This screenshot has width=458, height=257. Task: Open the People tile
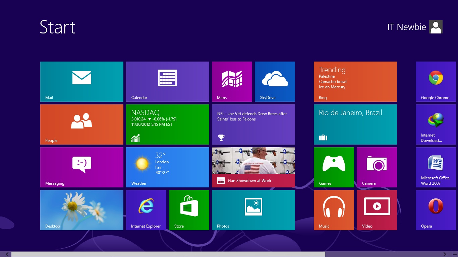point(82,124)
